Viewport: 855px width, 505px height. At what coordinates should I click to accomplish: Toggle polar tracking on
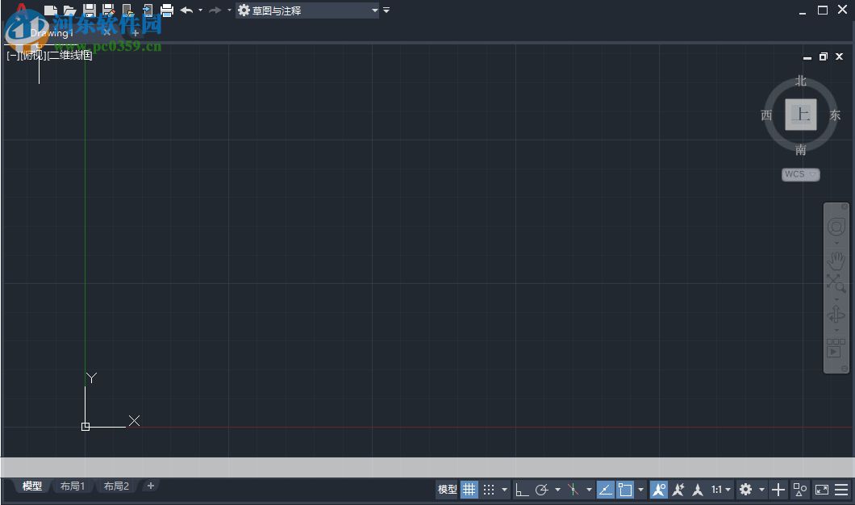542,490
